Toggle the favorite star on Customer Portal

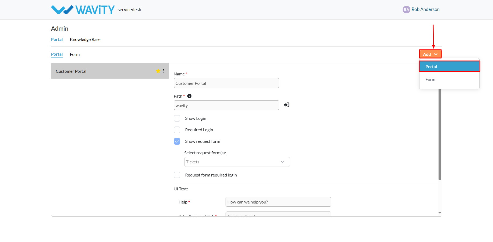158,71
